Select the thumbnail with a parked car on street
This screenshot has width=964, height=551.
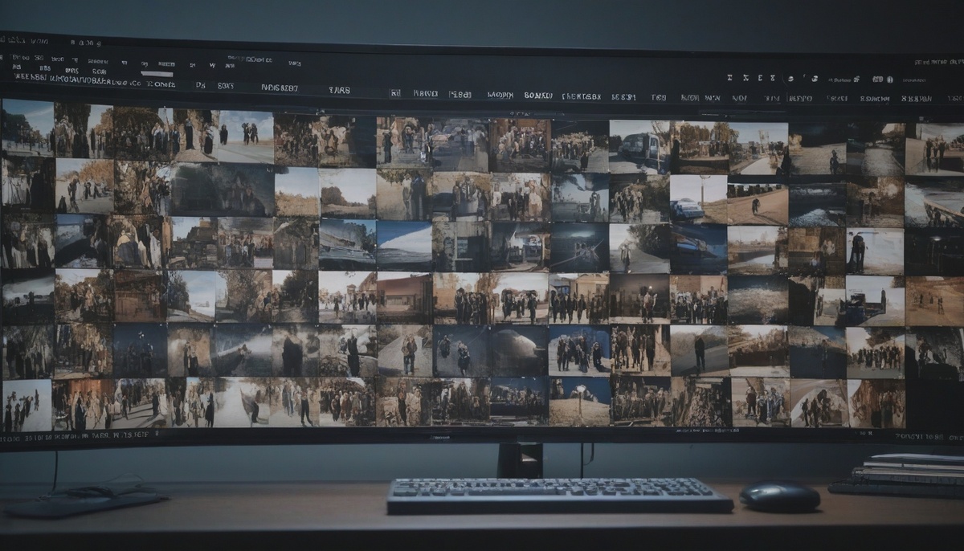pyautogui.click(x=698, y=199)
